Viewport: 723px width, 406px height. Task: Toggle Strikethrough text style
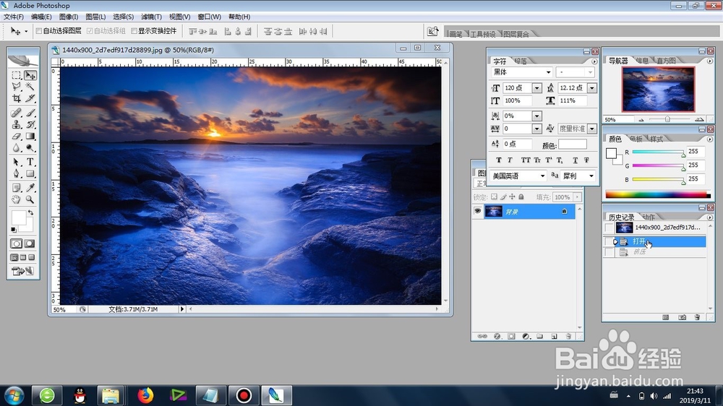tap(586, 160)
